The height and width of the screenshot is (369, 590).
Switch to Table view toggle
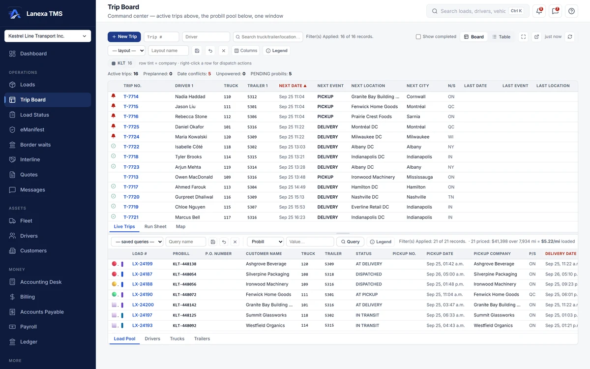(501, 37)
